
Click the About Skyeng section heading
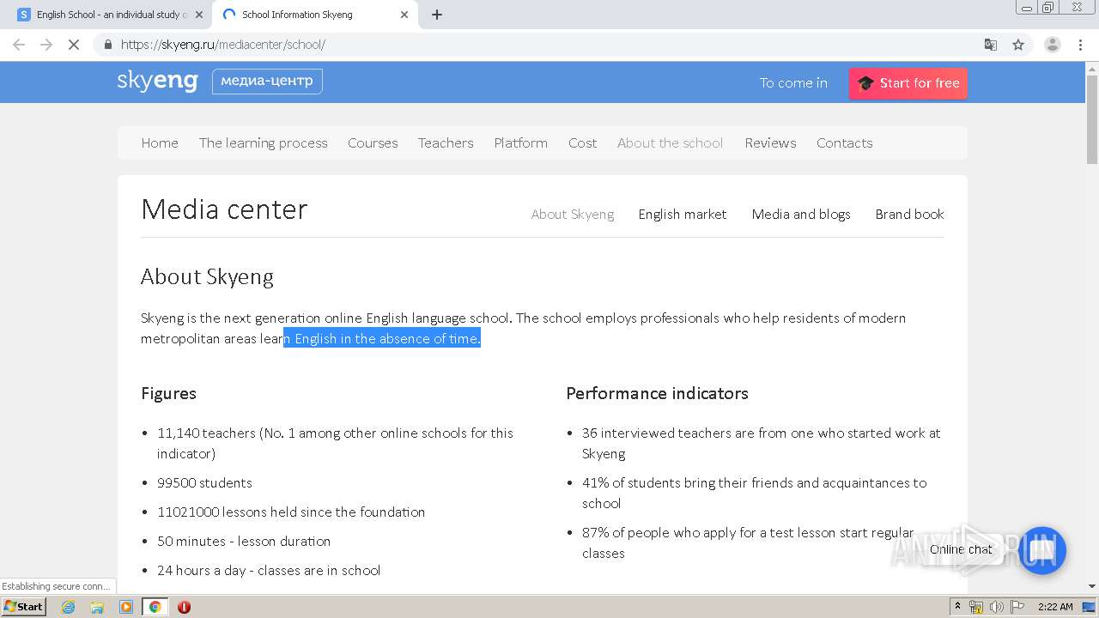pyautogui.click(x=207, y=277)
